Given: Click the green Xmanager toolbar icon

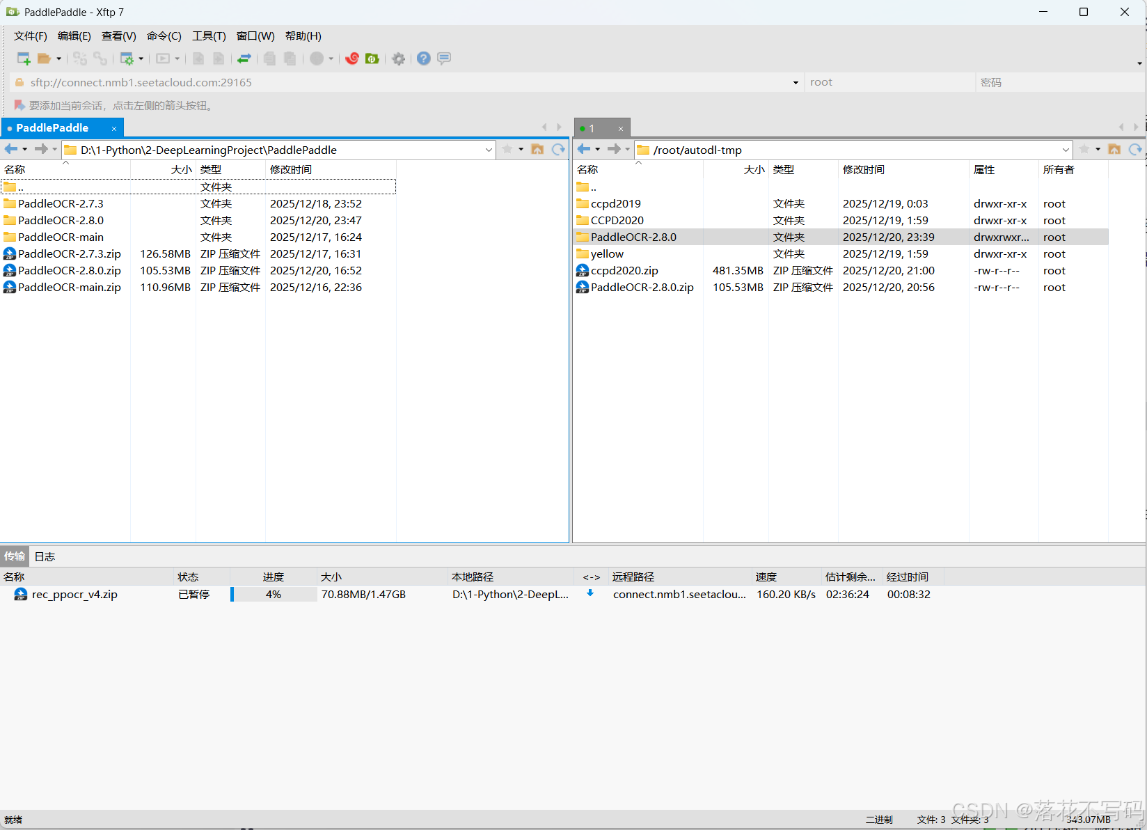Looking at the screenshot, I should [x=372, y=58].
